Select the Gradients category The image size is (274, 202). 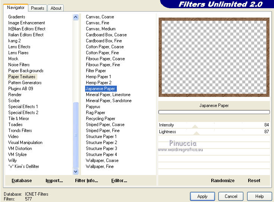(x=17, y=17)
